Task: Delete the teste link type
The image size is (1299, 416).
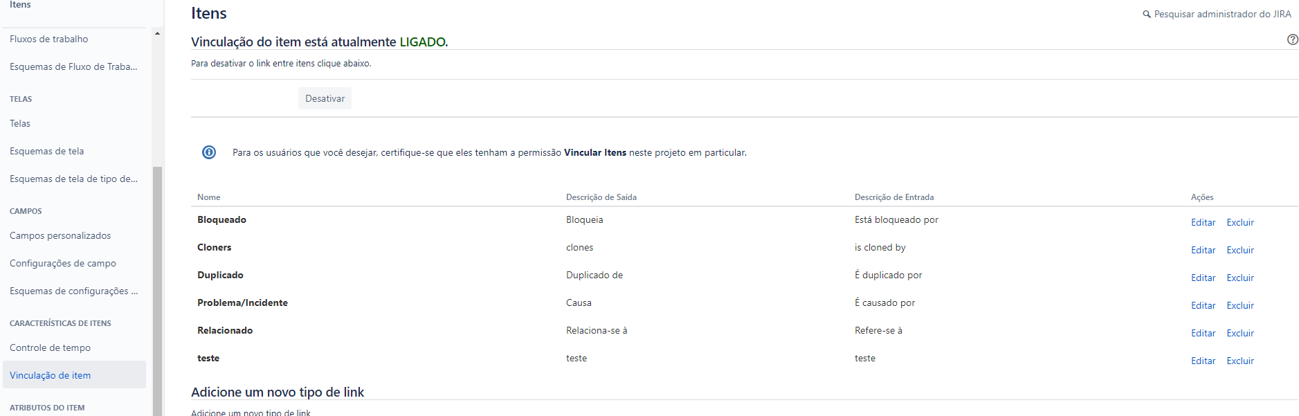Action: [x=1240, y=361]
